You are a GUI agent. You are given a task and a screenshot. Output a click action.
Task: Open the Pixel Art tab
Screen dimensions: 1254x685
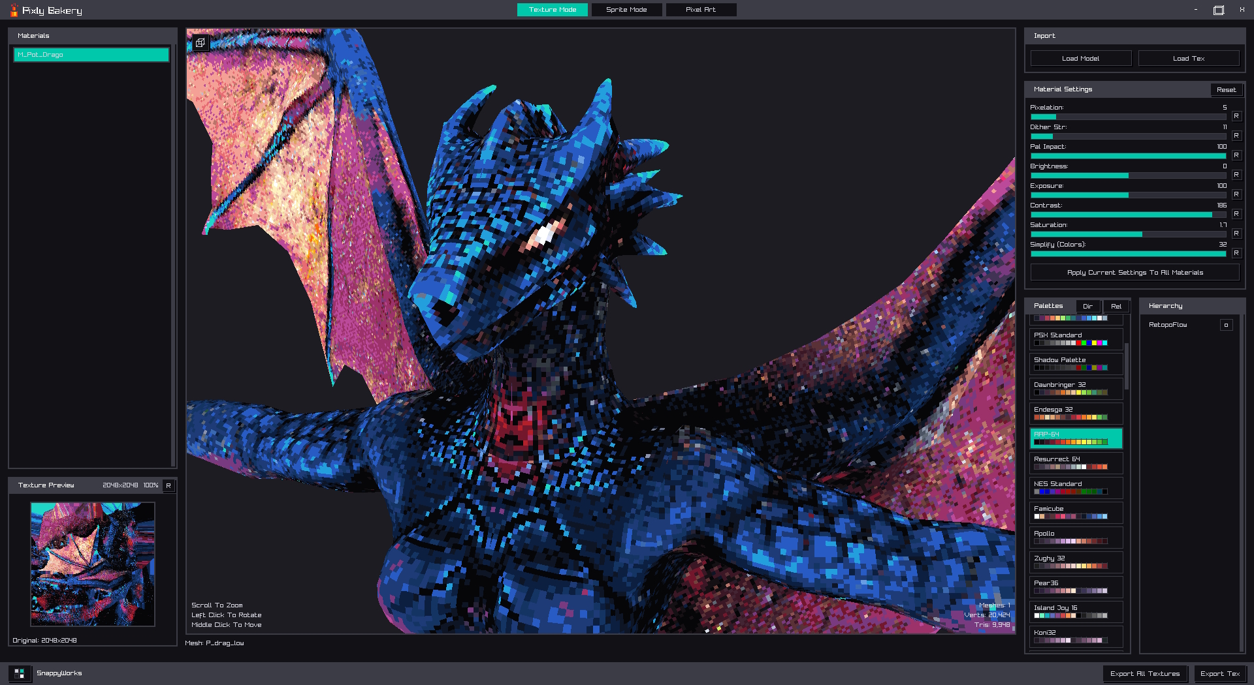point(701,10)
